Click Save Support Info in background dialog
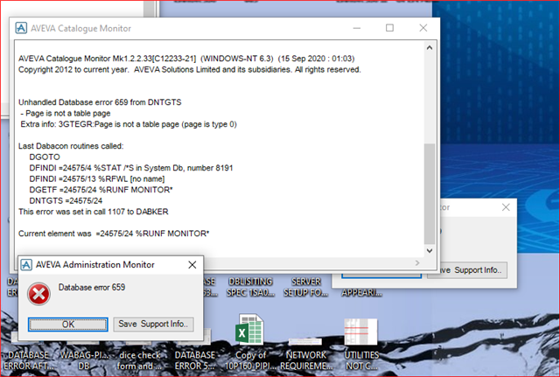The height and width of the screenshot is (377, 560). [x=467, y=270]
